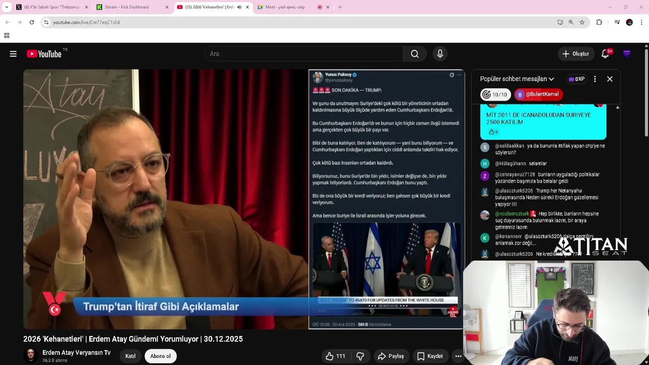Select the @kenannerr chat message
Screen dimensions: 649x365
tap(544, 240)
